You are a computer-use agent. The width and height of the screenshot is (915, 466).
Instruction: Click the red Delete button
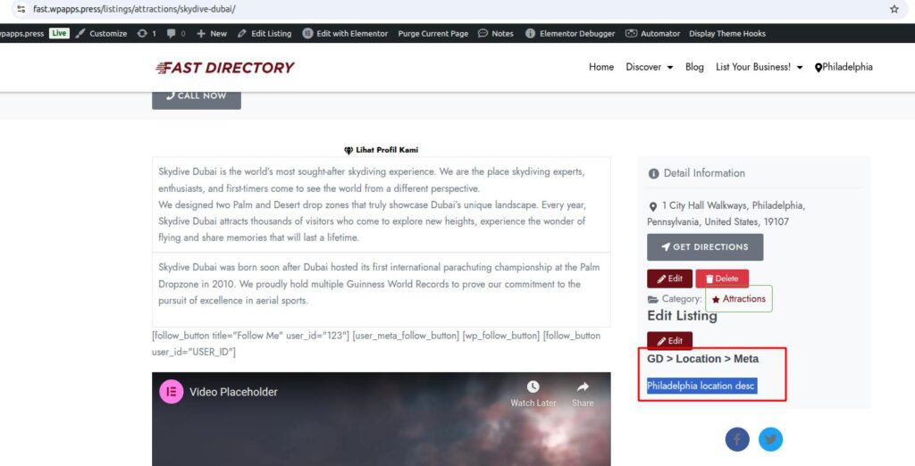click(722, 279)
